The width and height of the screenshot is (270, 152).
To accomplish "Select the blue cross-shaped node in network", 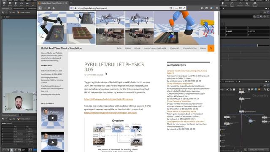I will [251, 121].
